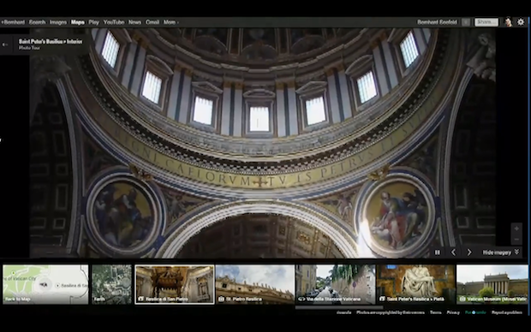Click the back arrow beside Saint Peter's Basilica title
The height and width of the screenshot is (332, 531).
[x=5, y=44]
